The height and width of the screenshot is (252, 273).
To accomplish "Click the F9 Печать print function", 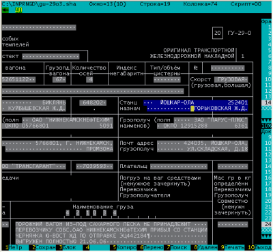I will 233,247.
